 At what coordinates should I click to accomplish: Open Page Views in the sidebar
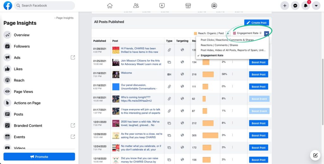point(23,92)
